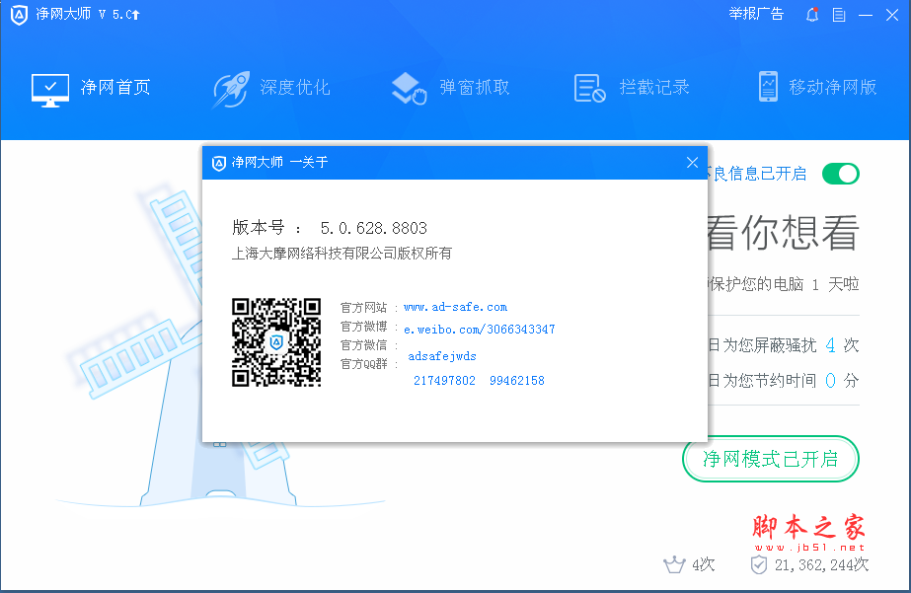The width and height of the screenshot is (911, 593).
Task: Click the shield logo in about dialog title
Action: point(218,163)
